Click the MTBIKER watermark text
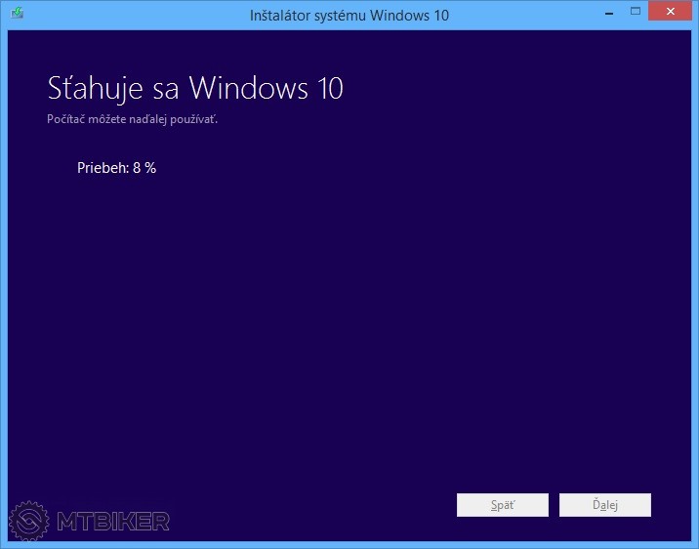 (x=113, y=522)
